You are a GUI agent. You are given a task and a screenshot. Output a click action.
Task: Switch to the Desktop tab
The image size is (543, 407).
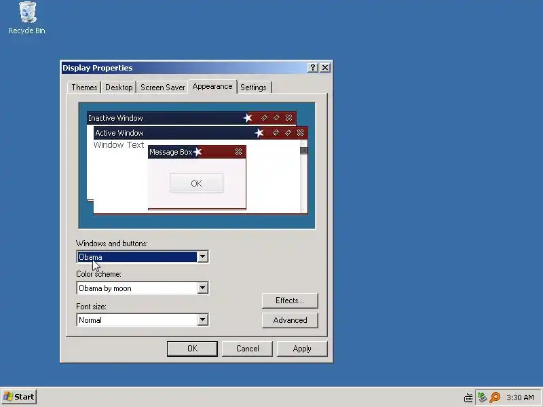coord(119,88)
